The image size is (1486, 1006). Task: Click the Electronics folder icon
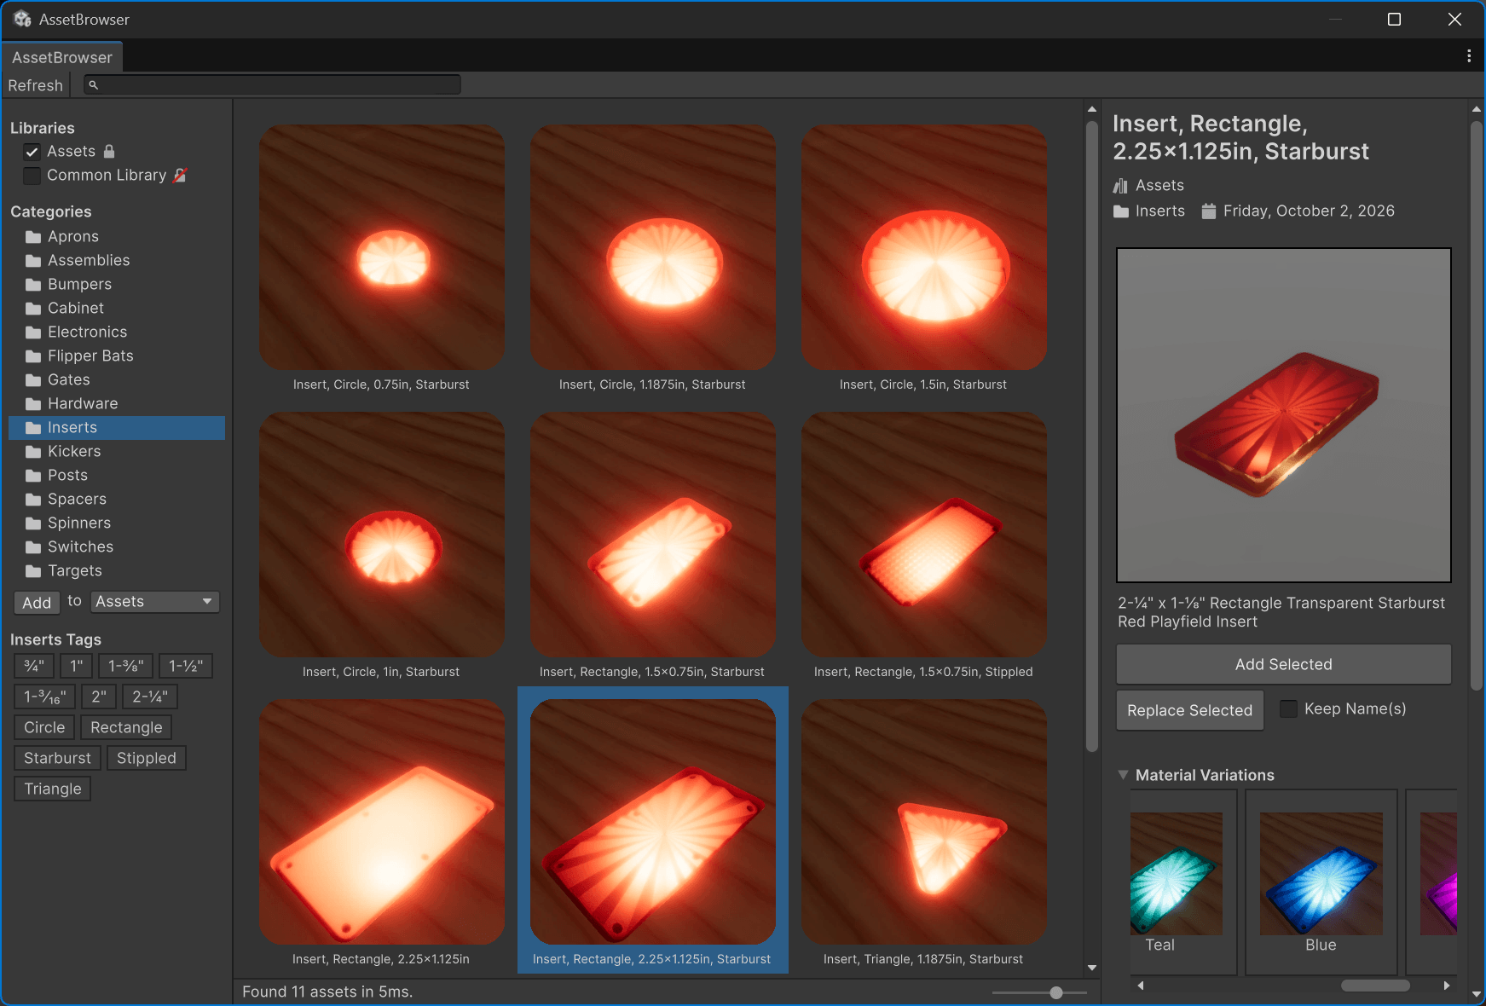pyautogui.click(x=33, y=332)
